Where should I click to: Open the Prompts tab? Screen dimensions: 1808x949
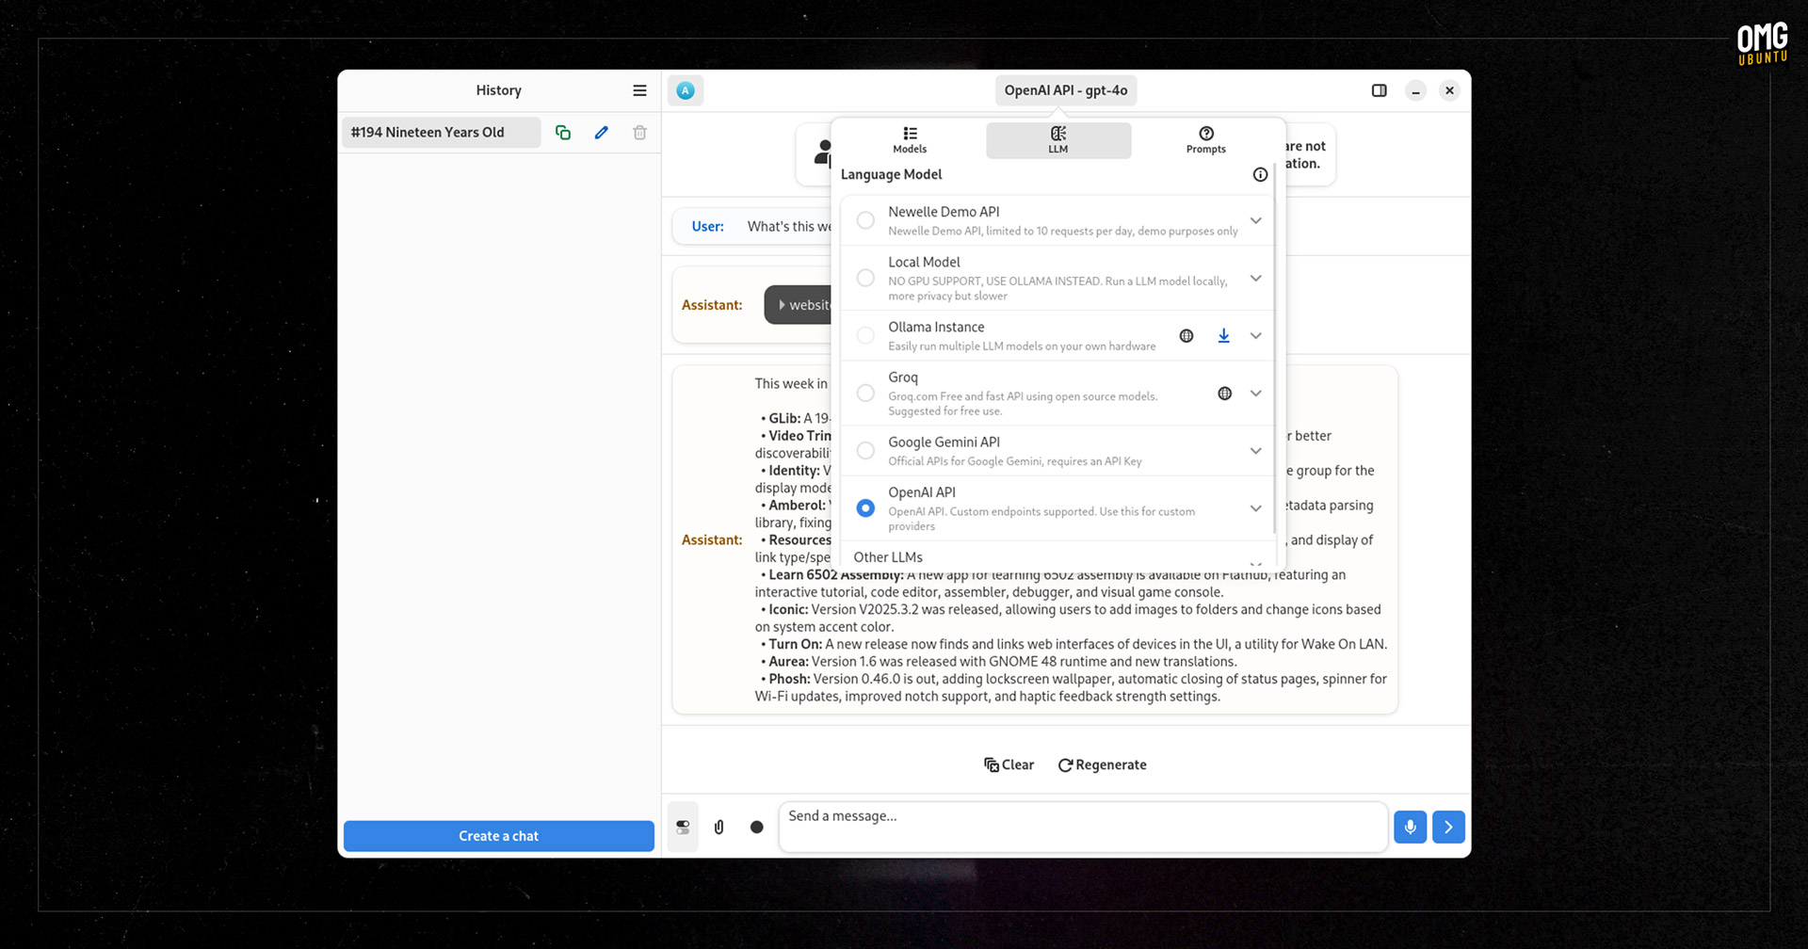[1205, 139]
